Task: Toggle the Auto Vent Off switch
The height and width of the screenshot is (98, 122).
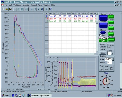Action: (x=103, y=41)
